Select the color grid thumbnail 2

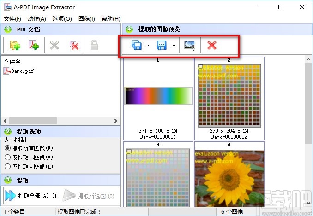pyautogui.click(x=229, y=95)
